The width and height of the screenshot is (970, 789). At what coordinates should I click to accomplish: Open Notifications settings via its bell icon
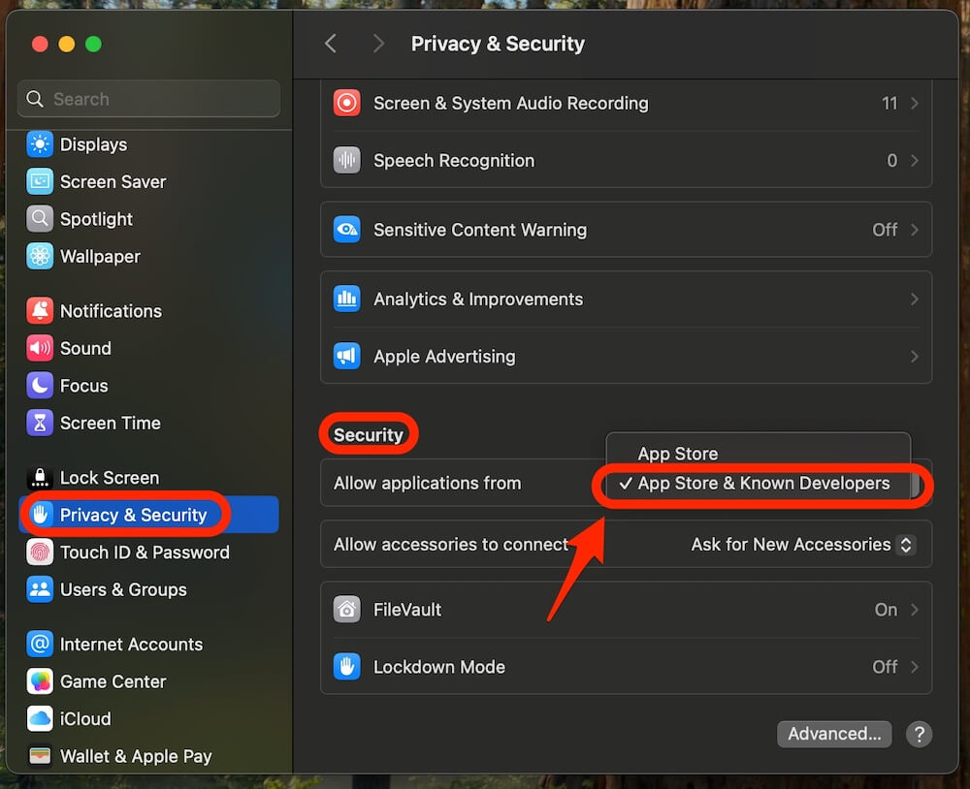click(x=40, y=311)
